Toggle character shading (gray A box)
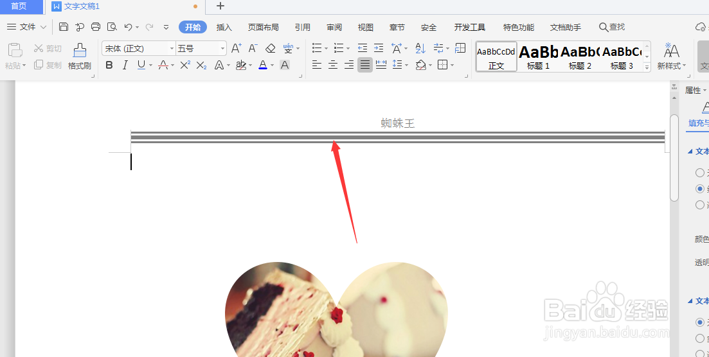The image size is (709, 357). point(284,65)
